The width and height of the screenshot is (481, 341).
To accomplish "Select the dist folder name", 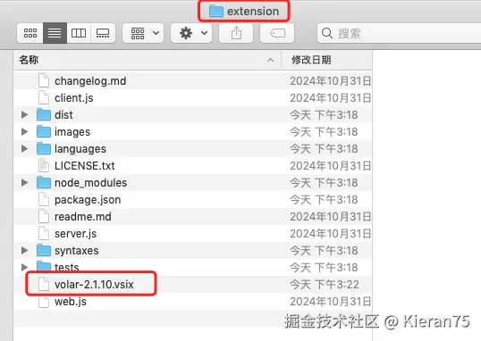I will (63, 115).
